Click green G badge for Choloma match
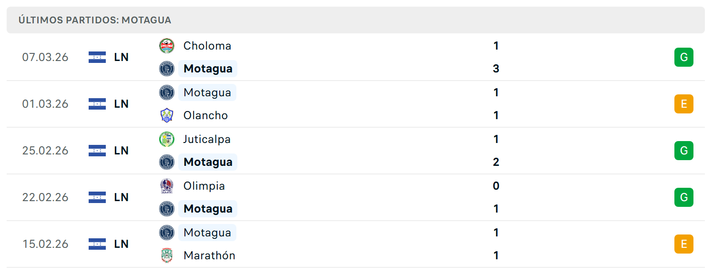The image size is (713, 275). [684, 57]
